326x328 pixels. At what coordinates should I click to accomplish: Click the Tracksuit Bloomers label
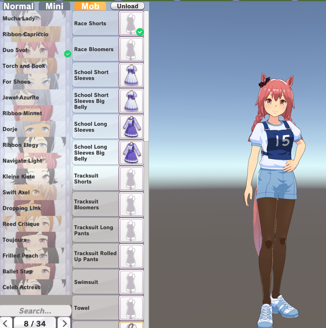(86, 205)
